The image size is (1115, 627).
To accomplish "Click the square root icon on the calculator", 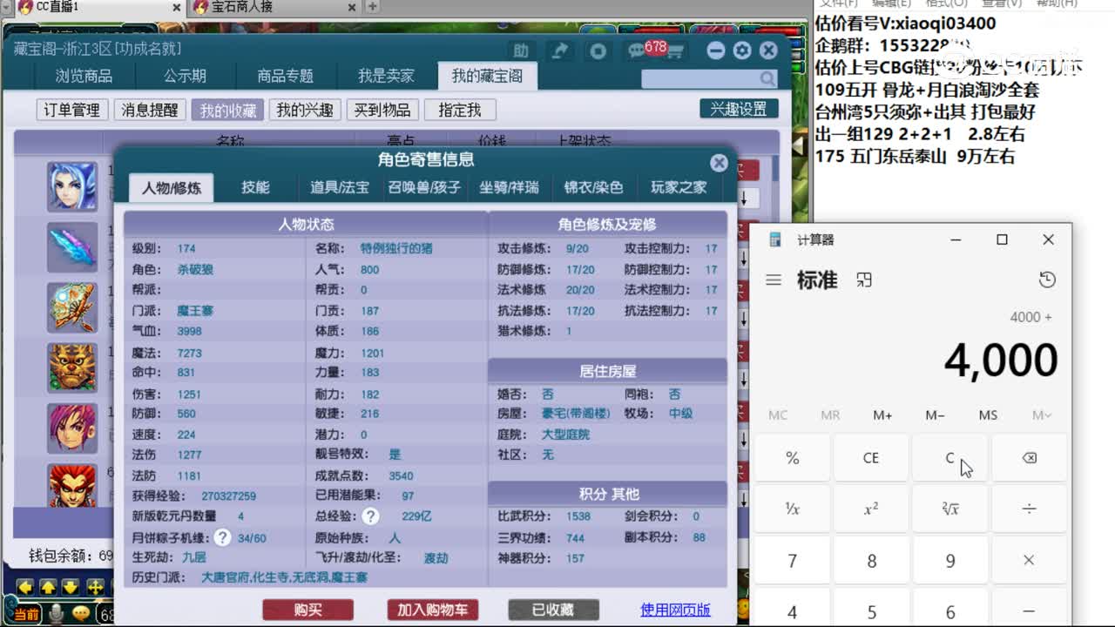I will pyautogui.click(x=950, y=509).
